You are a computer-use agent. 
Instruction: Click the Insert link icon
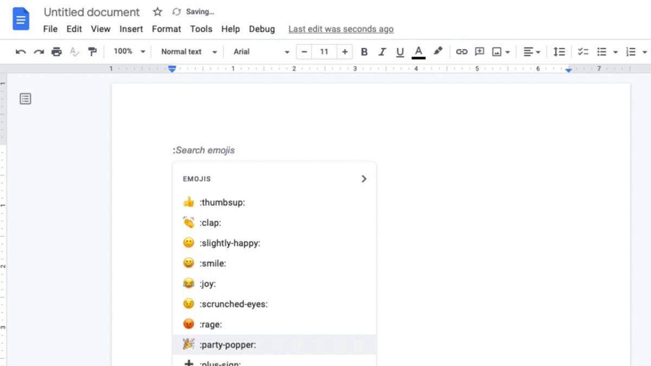(462, 52)
